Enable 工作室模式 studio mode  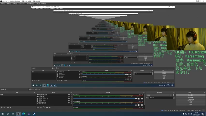click(x=191, y=100)
